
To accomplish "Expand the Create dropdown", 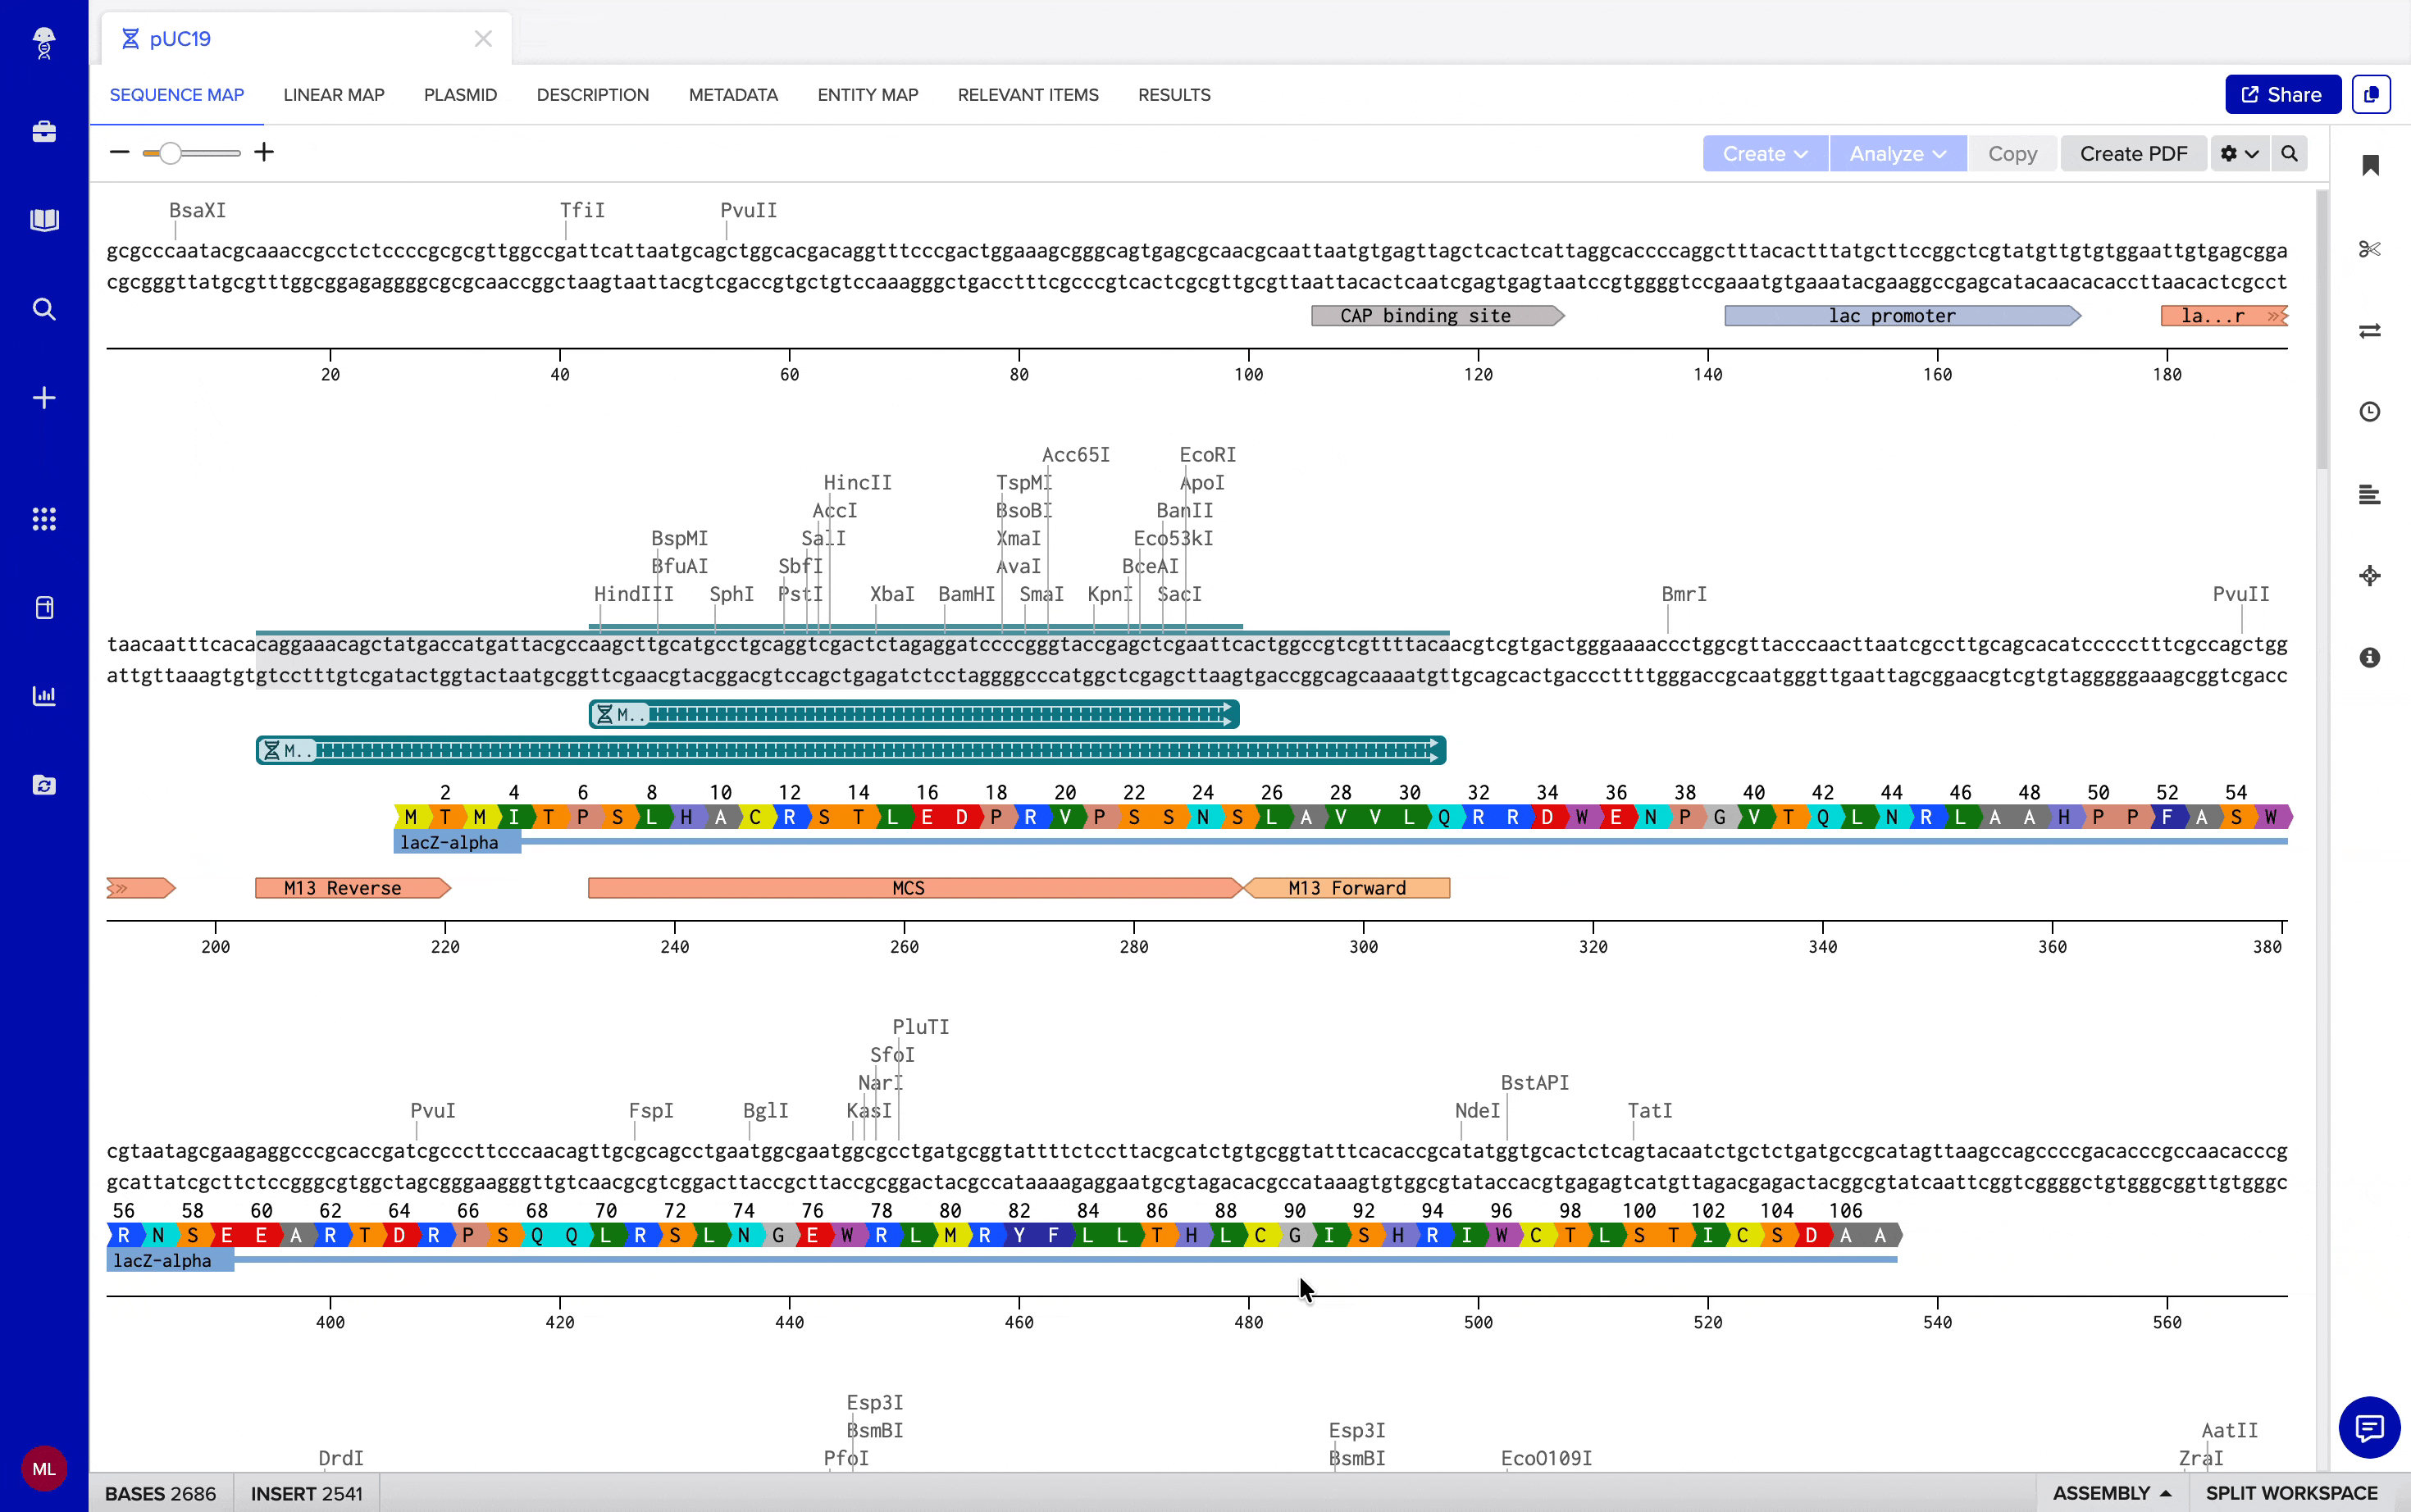I will tap(1765, 153).
